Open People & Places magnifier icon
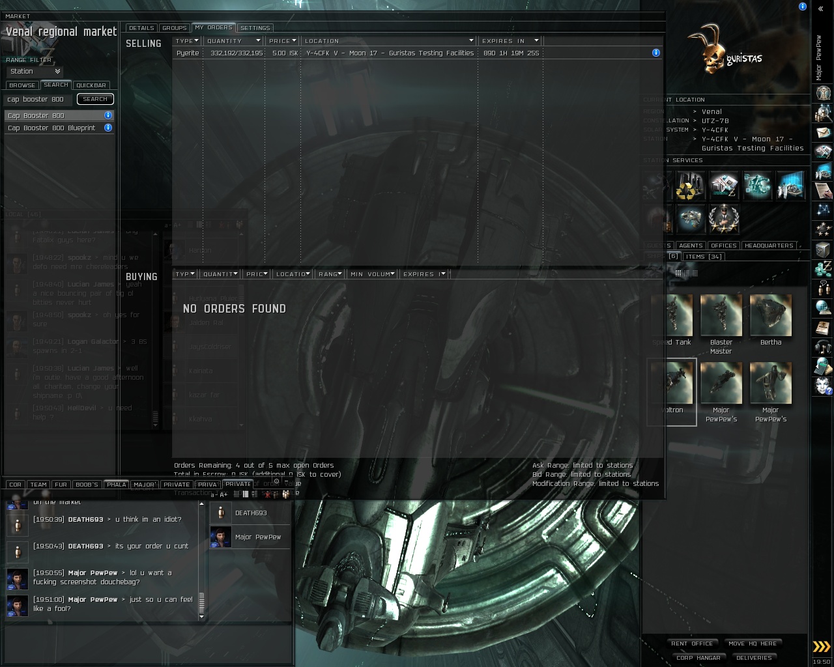The image size is (834, 667). tap(823, 113)
